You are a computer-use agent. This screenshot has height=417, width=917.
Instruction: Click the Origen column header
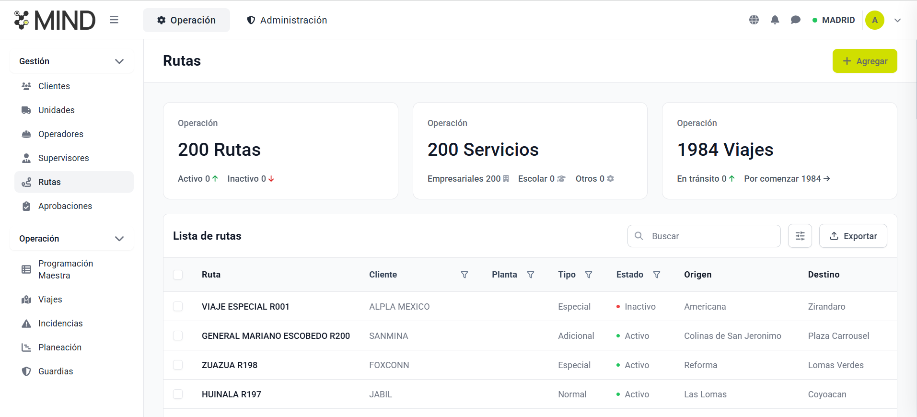point(698,275)
